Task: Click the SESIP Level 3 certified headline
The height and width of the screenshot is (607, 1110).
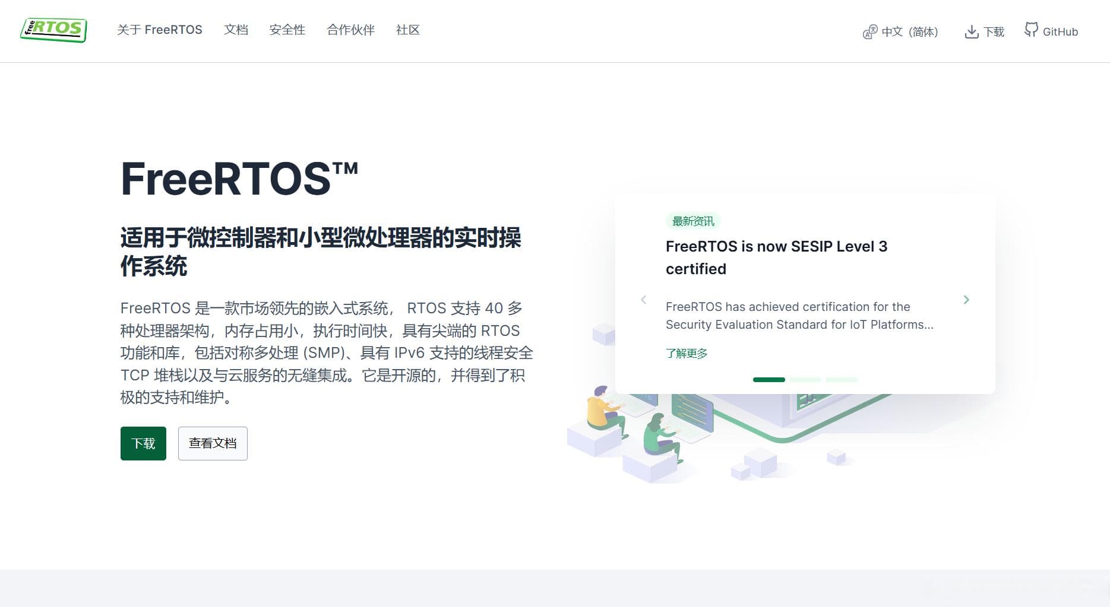Action: (776, 258)
